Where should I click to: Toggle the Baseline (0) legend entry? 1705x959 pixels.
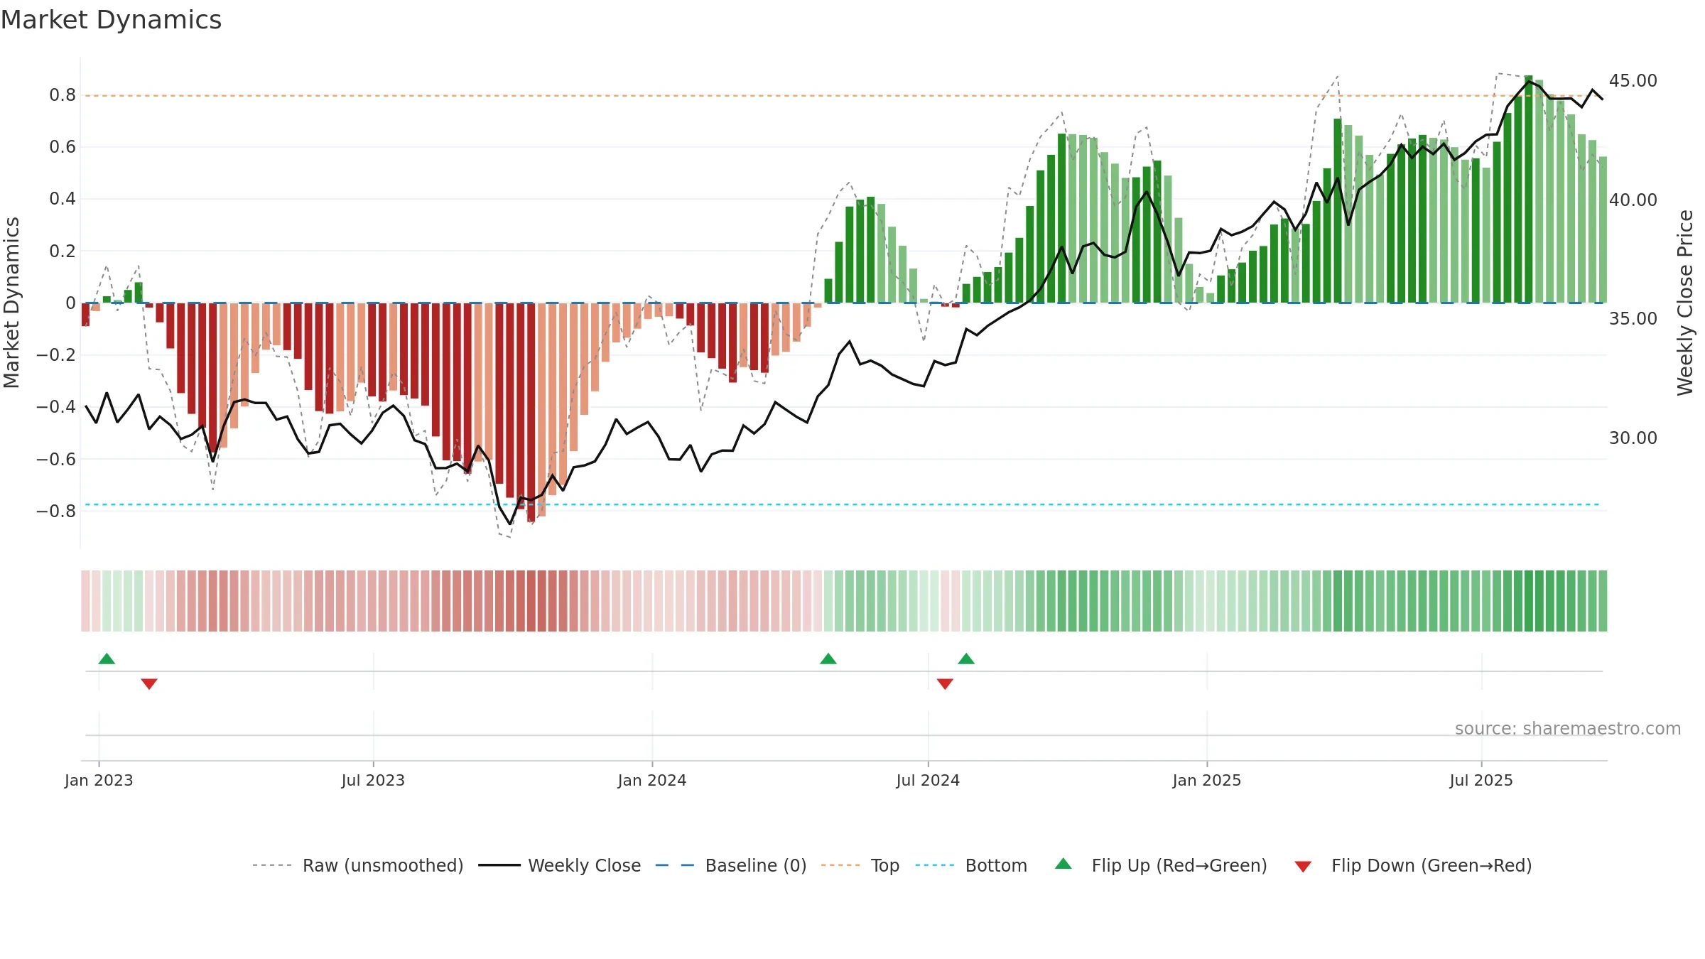[x=730, y=865]
